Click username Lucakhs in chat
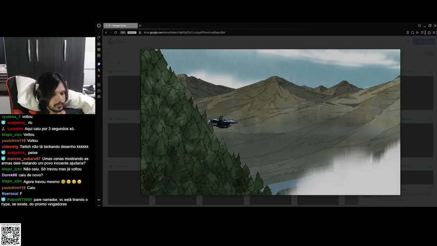437x246 pixels. click(x=15, y=129)
